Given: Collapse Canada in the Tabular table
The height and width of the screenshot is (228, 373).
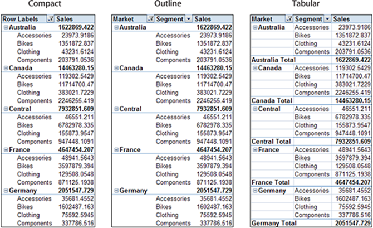Looking at the screenshot, I should [x=255, y=68].
